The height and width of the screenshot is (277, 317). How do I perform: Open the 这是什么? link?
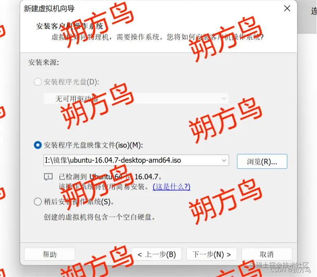171,186
